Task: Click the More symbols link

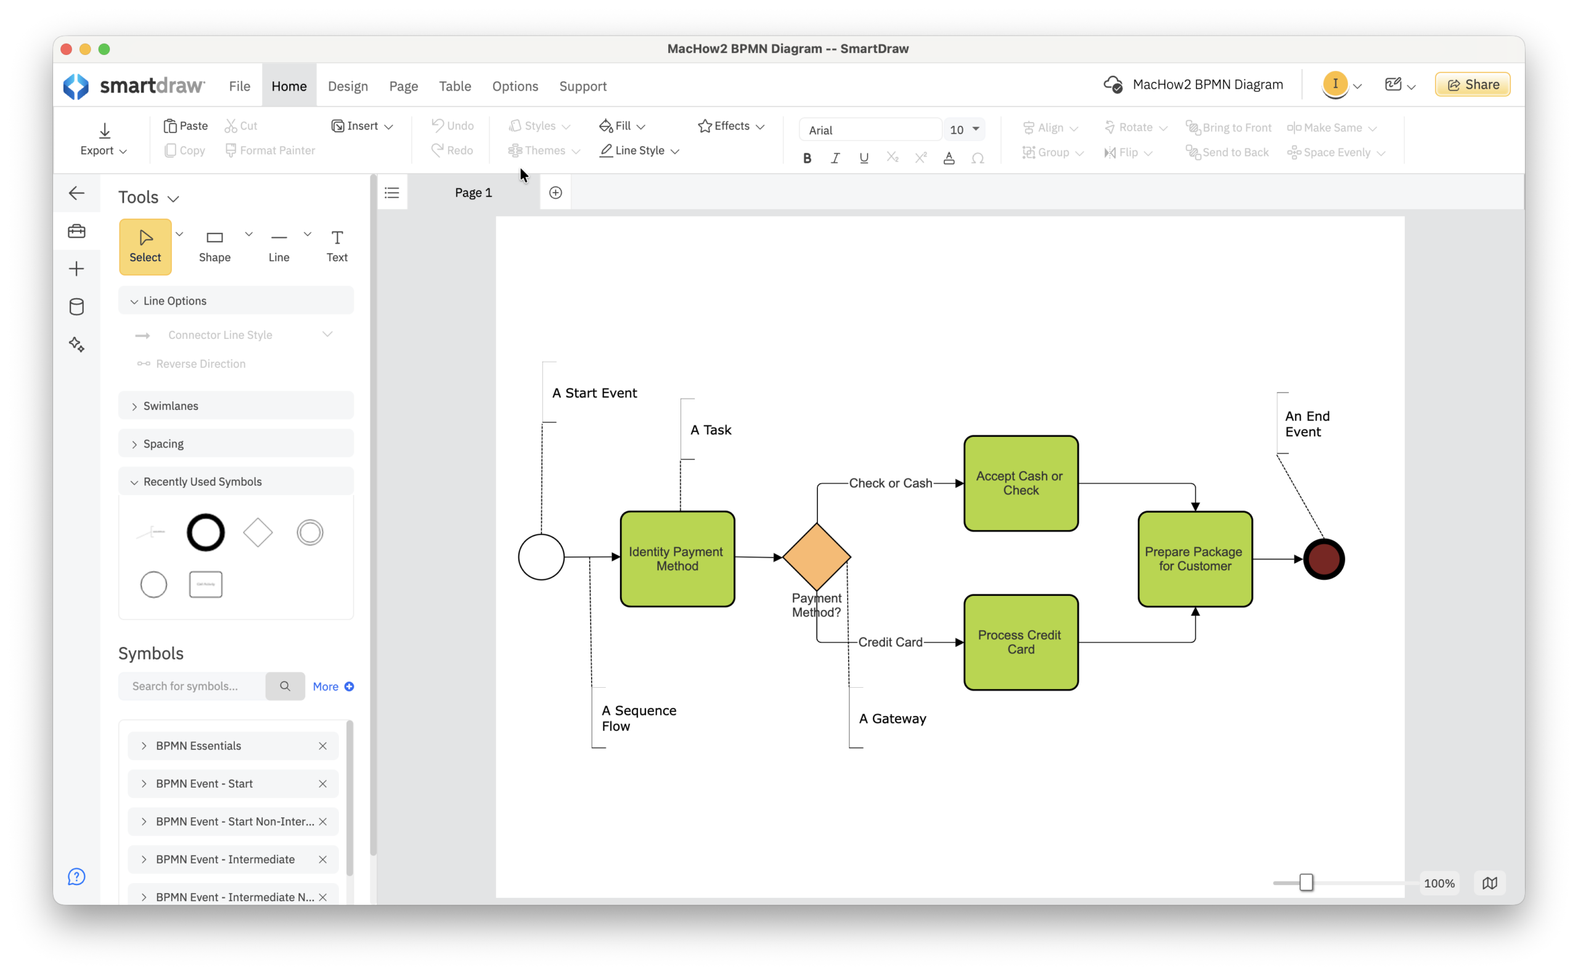Action: pos(333,686)
